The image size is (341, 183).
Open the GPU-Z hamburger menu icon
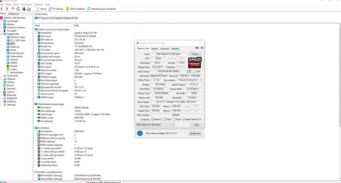coord(202,48)
